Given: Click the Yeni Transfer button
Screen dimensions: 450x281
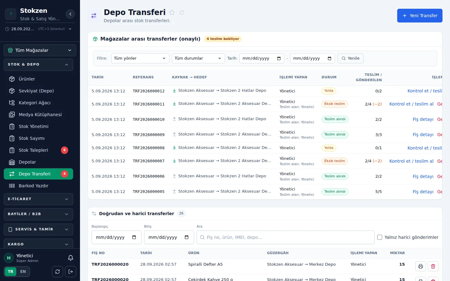Looking at the screenshot, I should coord(420,16).
